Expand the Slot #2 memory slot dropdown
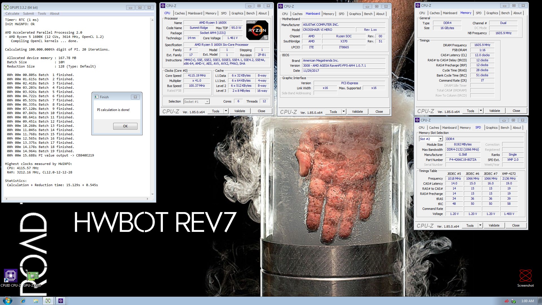The height and width of the screenshot is (305, 542). (440, 139)
